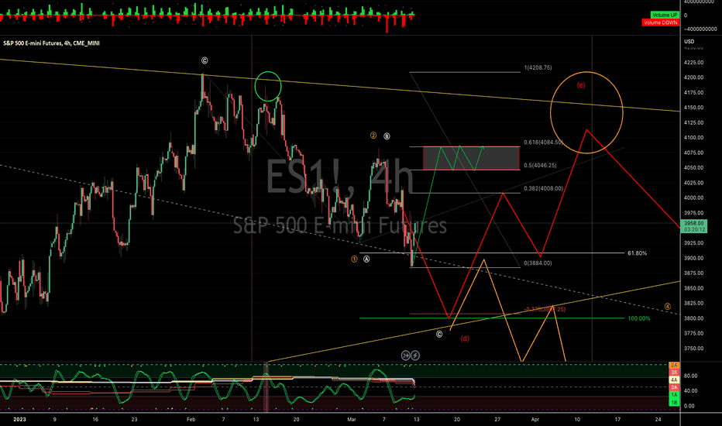Click the Mar label on time axis
Image resolution: width=722 pixels, height=426 pixels.
(x=352, y=420)
